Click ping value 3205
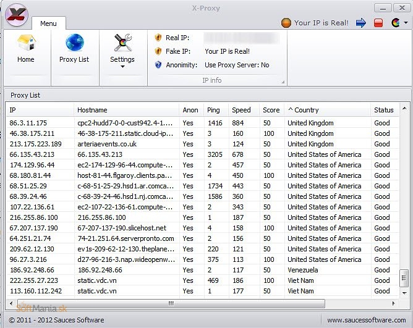The height and width of the screenshot is (328, 413). [215, 154]
